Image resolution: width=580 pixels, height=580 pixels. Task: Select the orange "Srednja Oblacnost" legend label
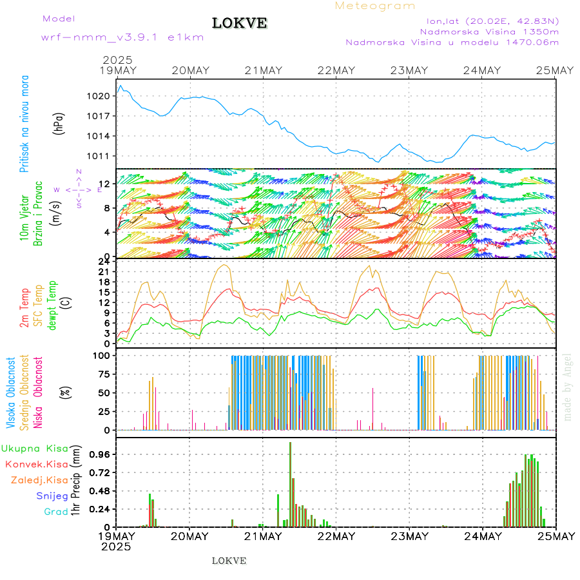coord(24,392)
